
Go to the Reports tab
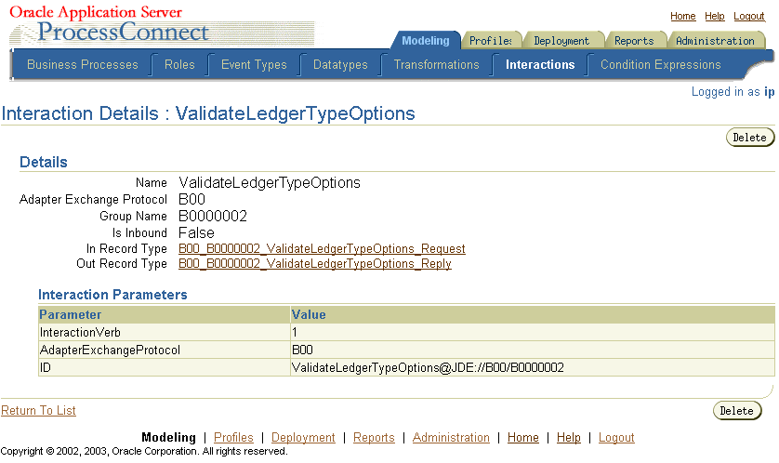(634, 41)
